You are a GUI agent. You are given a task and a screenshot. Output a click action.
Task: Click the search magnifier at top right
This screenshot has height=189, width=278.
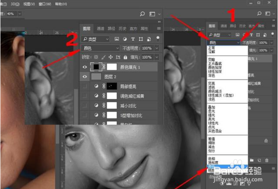coord(259,13)
